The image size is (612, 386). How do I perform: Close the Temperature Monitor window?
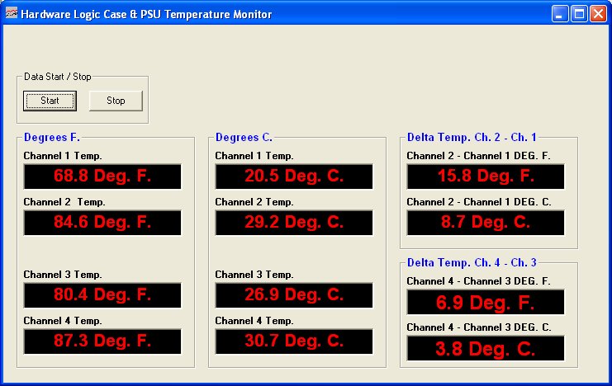coord(598,14)
